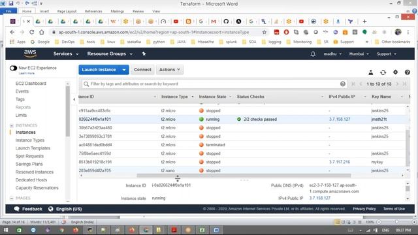Screen dimensions: 418x235
Task: Collapse the IMAGES section in sidebar
Action: (x=12, y=198)
